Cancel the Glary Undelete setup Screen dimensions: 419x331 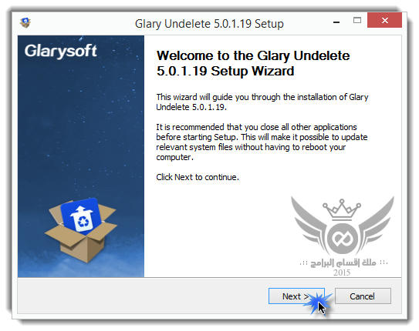(x=363, y=296)
